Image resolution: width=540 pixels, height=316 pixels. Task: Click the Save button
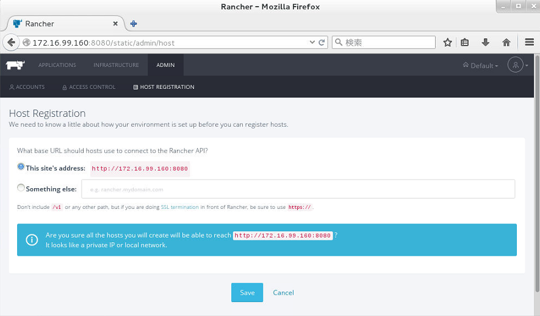[247, 293]
